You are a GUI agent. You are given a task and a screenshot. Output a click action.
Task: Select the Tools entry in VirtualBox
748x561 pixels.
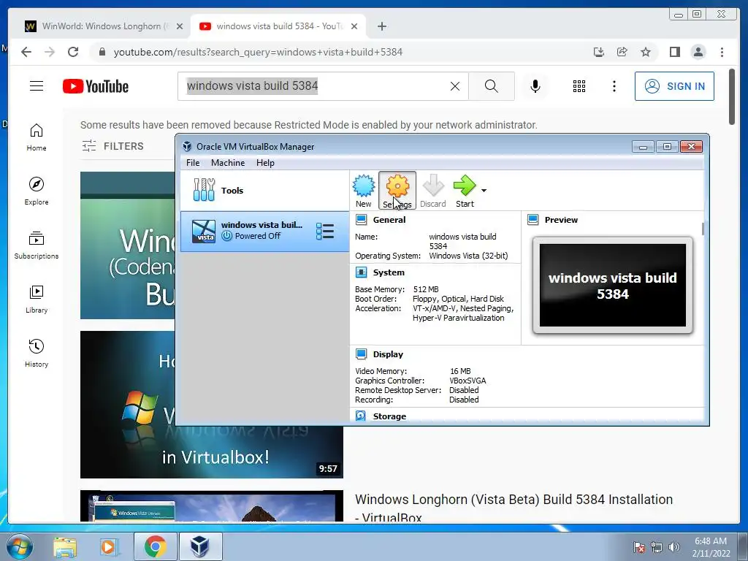[264, 191]
